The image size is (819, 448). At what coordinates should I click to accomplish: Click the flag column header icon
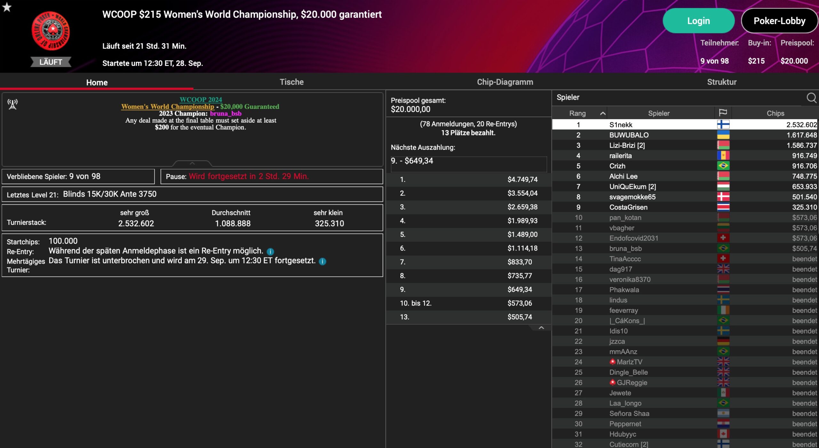(723, 113)
